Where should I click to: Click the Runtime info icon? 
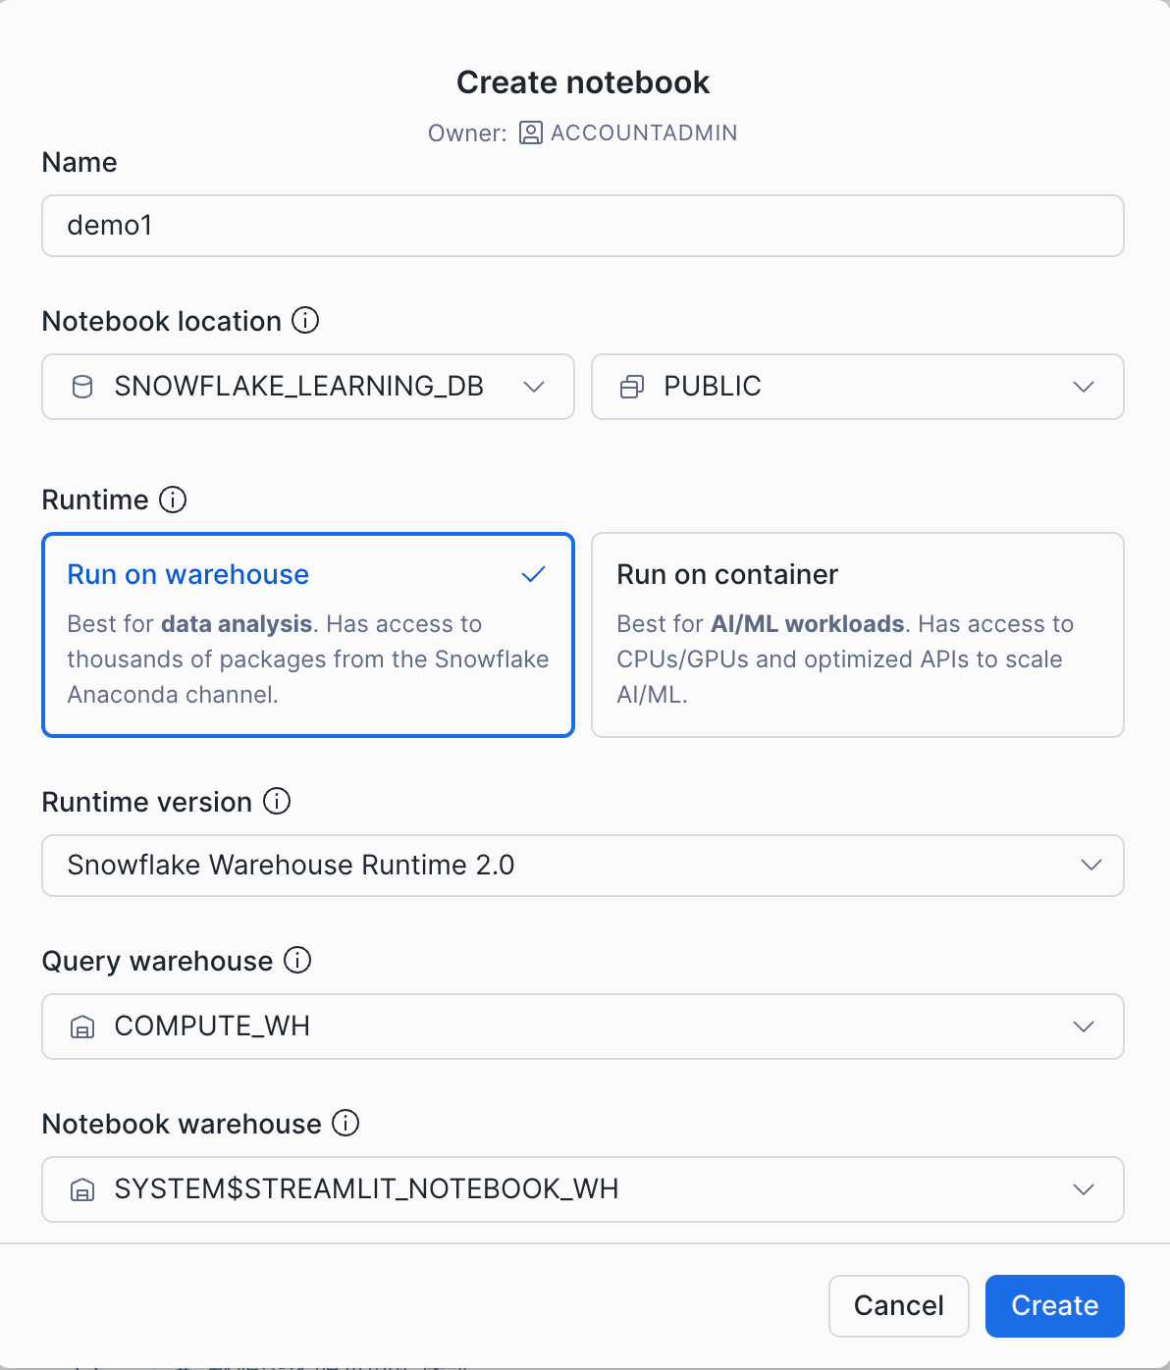pyautogui.click(x=173, y=500)
